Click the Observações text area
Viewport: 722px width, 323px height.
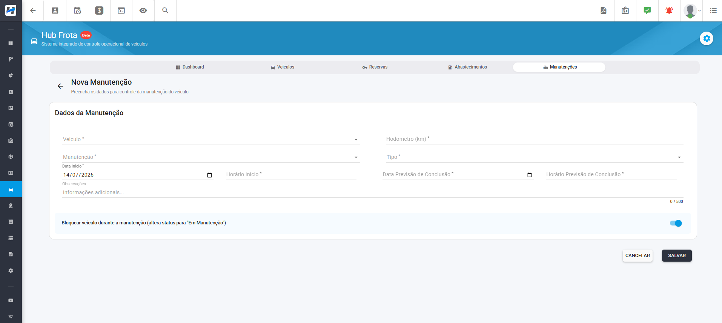tap(373, 192)
